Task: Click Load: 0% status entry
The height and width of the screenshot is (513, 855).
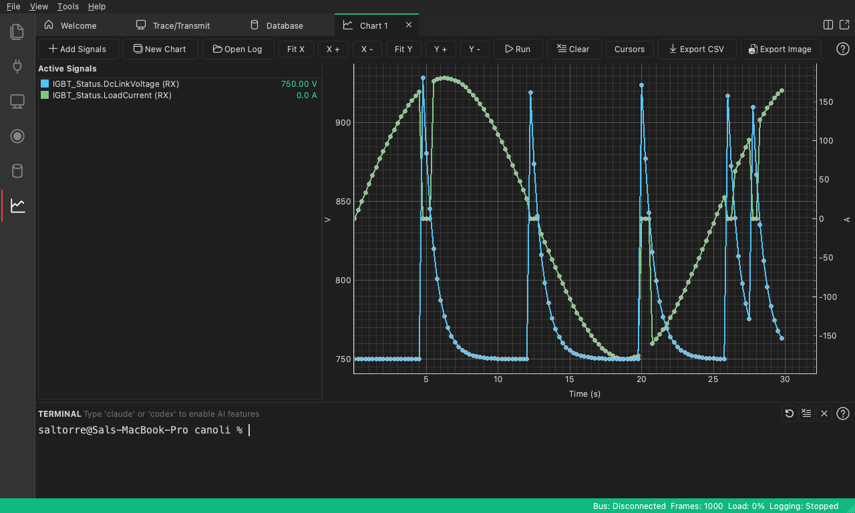Action: point(745,506)
